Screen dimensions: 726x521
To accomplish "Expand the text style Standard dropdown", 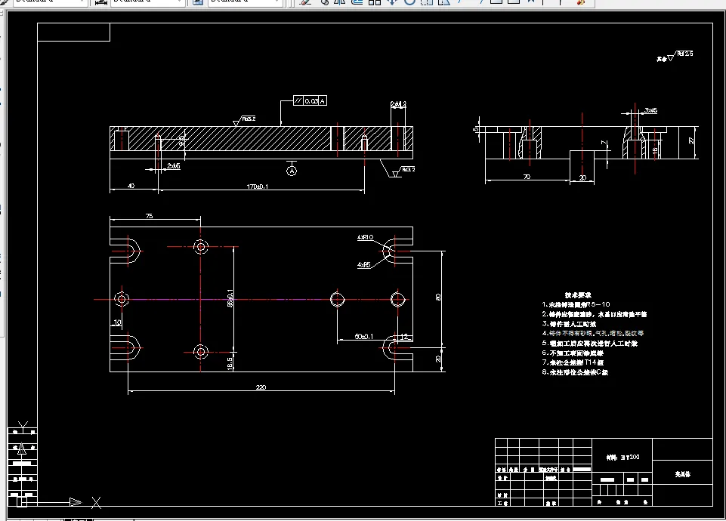I will [50, 2].
